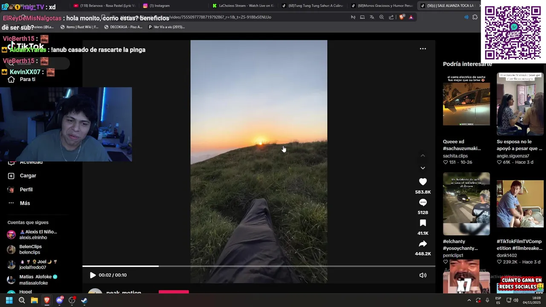Go to next video with down chevron
The width and height of the screenshot is (546, 307).
[x=423, y=168]
